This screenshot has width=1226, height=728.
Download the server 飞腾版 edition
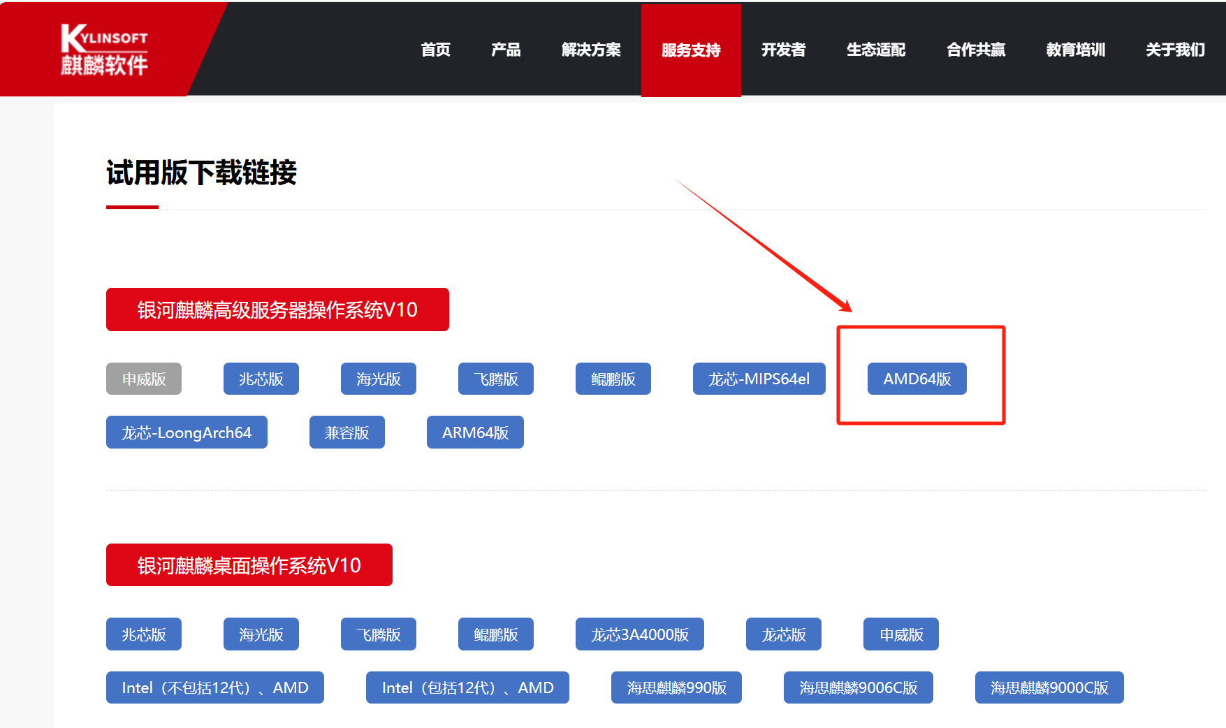496,379
